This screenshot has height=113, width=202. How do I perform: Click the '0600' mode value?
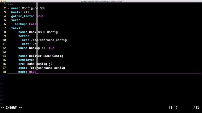[x=33, y=72]
